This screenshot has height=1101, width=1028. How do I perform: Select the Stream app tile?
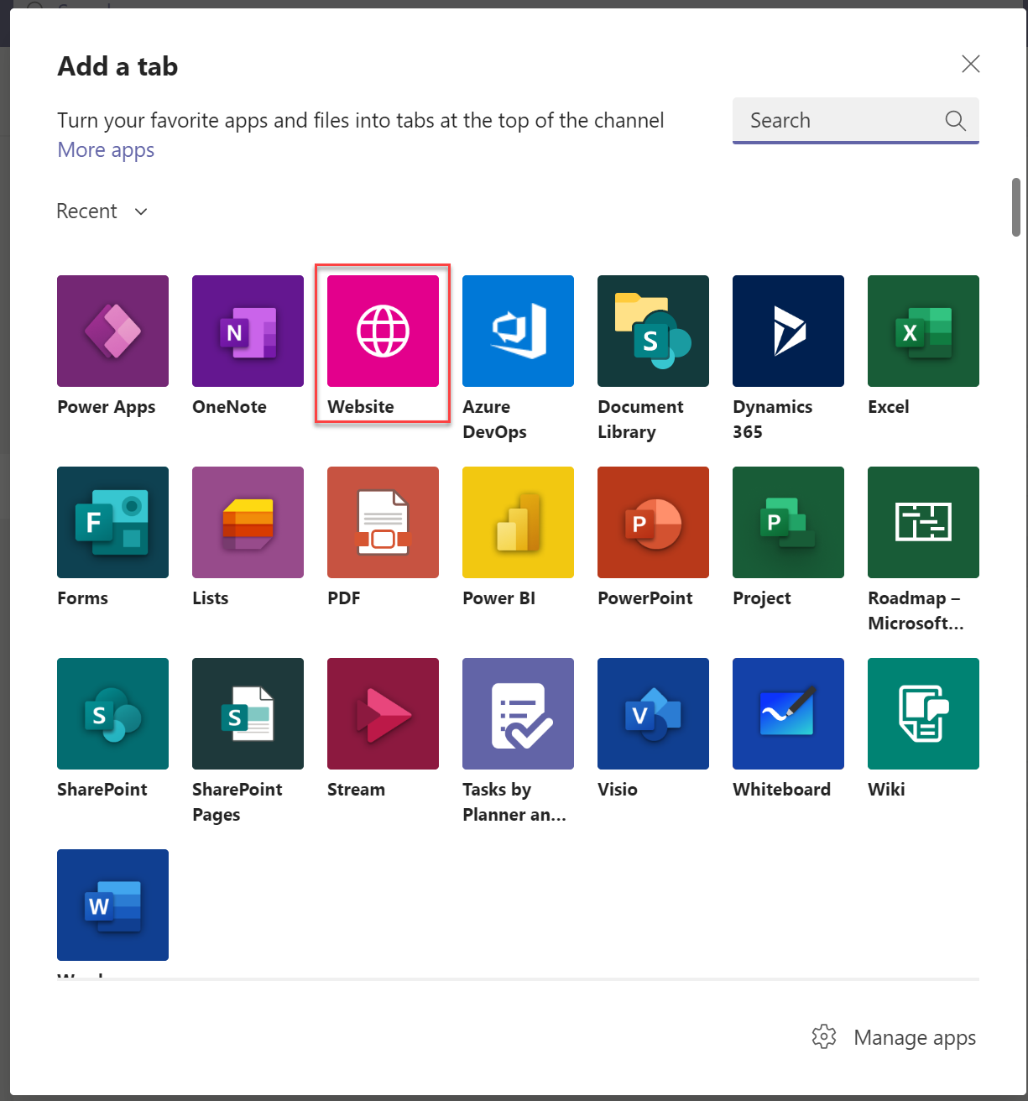click(x=383, y=714)
